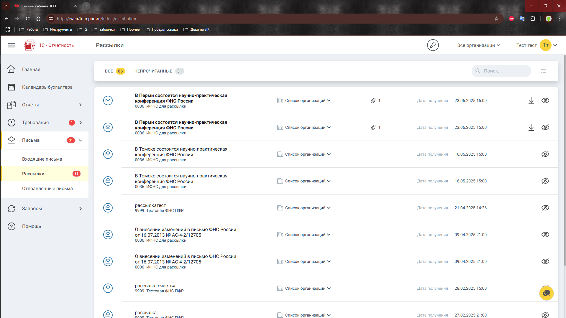Open attachment paperclip in second Пермь row
Screen dimensions: 566x318
tap(373, 127)
